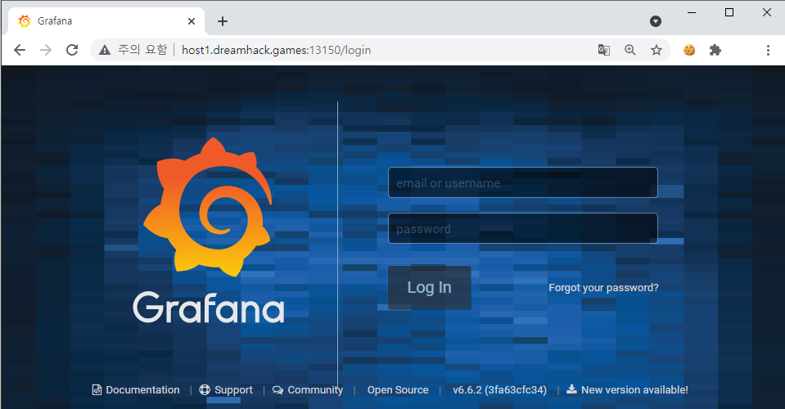Focus the password field

pyautogui.click(x=523, y=228)
